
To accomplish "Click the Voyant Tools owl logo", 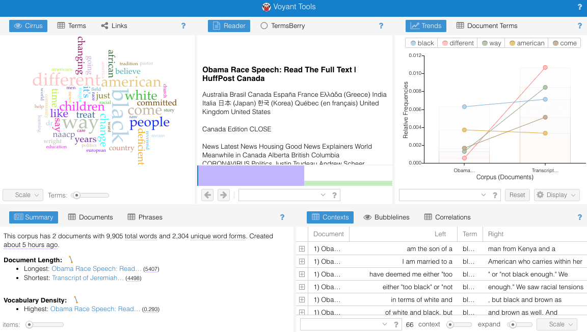I will (266, 7).
